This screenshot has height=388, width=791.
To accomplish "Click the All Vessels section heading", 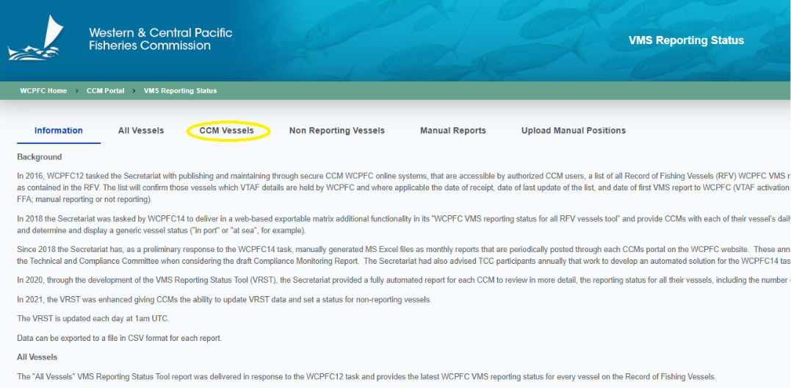I will click(37, 357).
